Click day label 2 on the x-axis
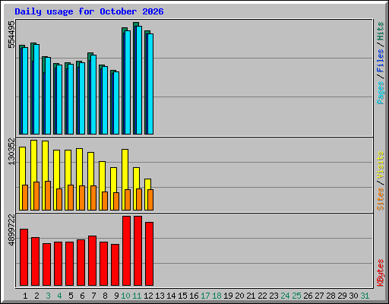The height and width of the screenshot is (304, 389). [36, 296]
